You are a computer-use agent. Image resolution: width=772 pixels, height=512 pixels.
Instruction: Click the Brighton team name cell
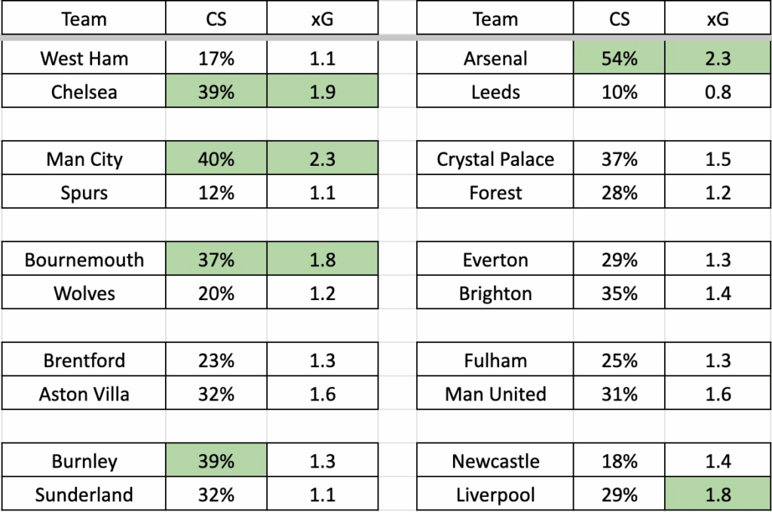(x=495, y=292)
